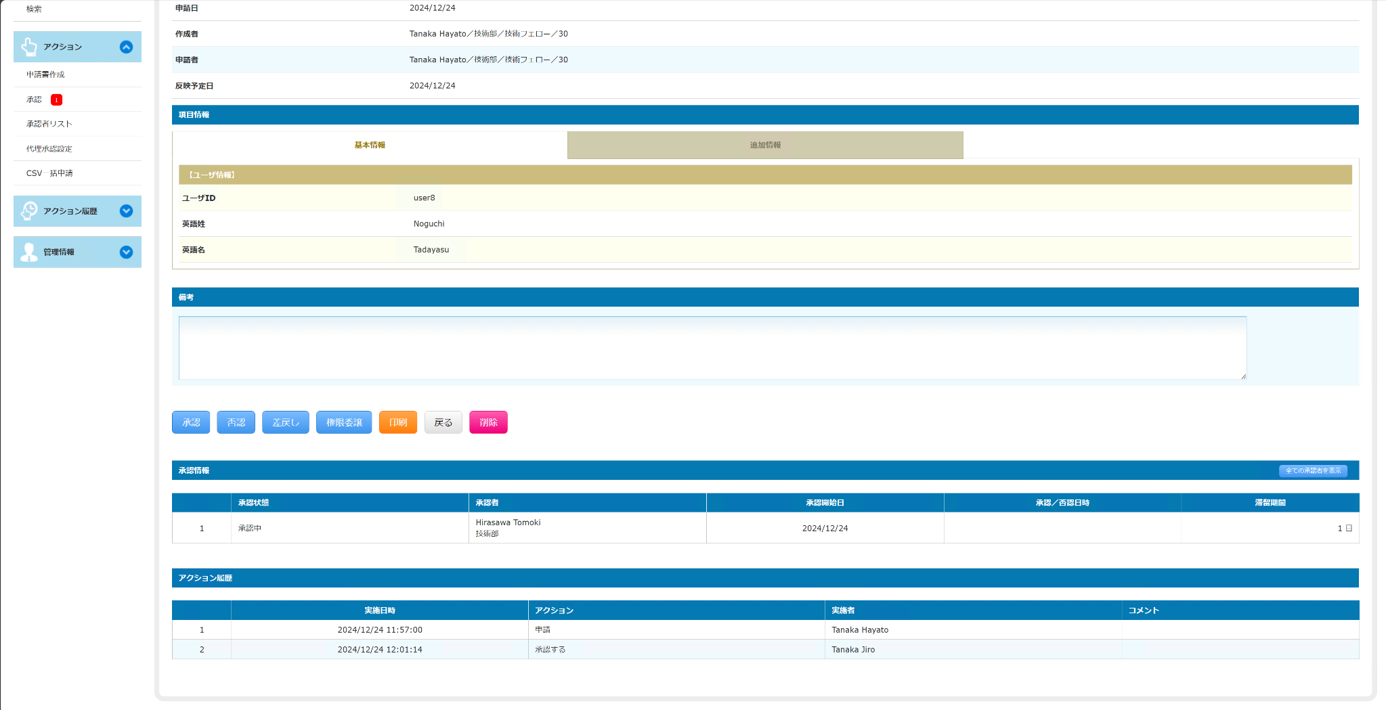Click the 申請者 value row text

[x=489, y=60]
